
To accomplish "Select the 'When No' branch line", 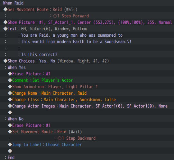I will pyautogui.click(x=87, y=119).
